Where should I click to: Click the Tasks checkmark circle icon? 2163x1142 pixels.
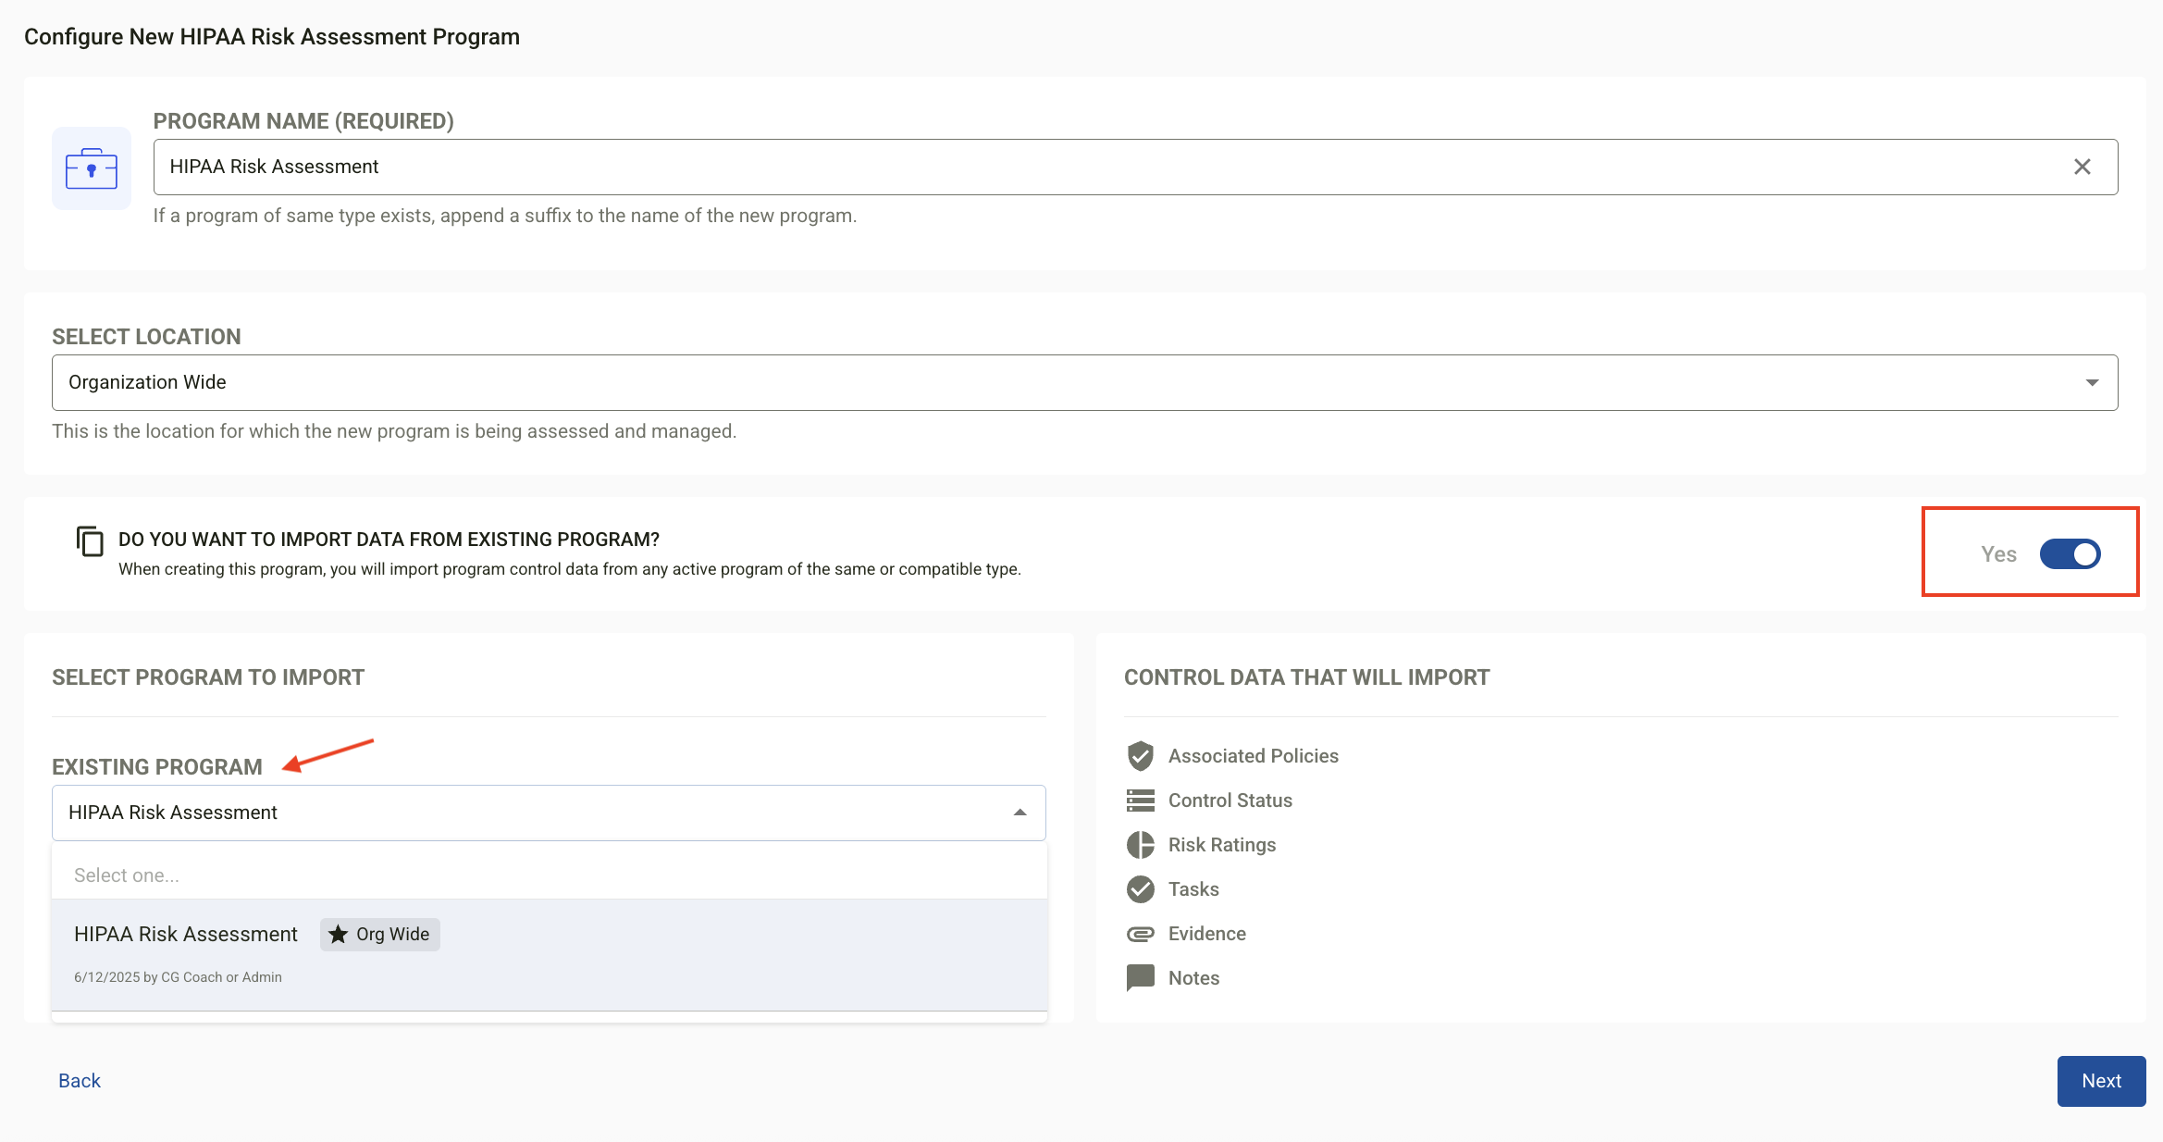point(1140,889)
